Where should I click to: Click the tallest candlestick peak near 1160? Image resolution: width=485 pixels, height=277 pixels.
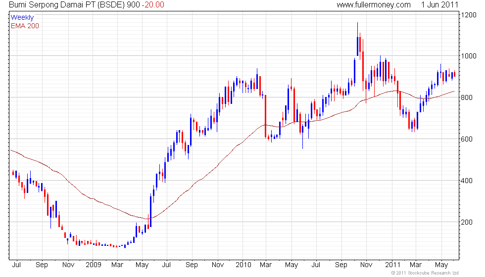[357, 39]
